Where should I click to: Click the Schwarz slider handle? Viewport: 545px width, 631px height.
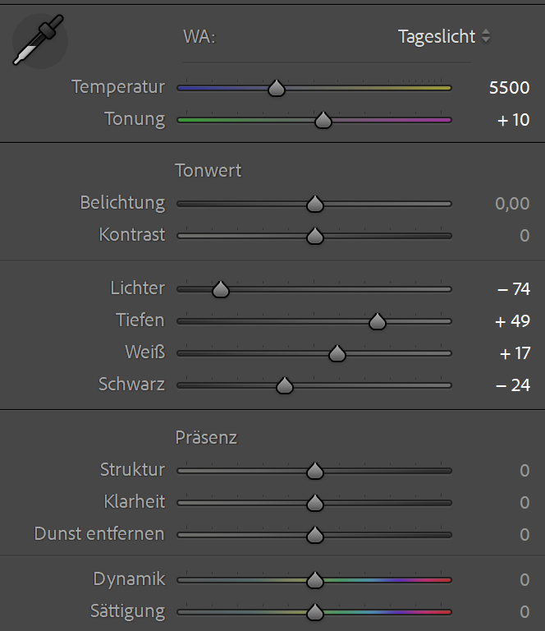[x=284, y=385]
